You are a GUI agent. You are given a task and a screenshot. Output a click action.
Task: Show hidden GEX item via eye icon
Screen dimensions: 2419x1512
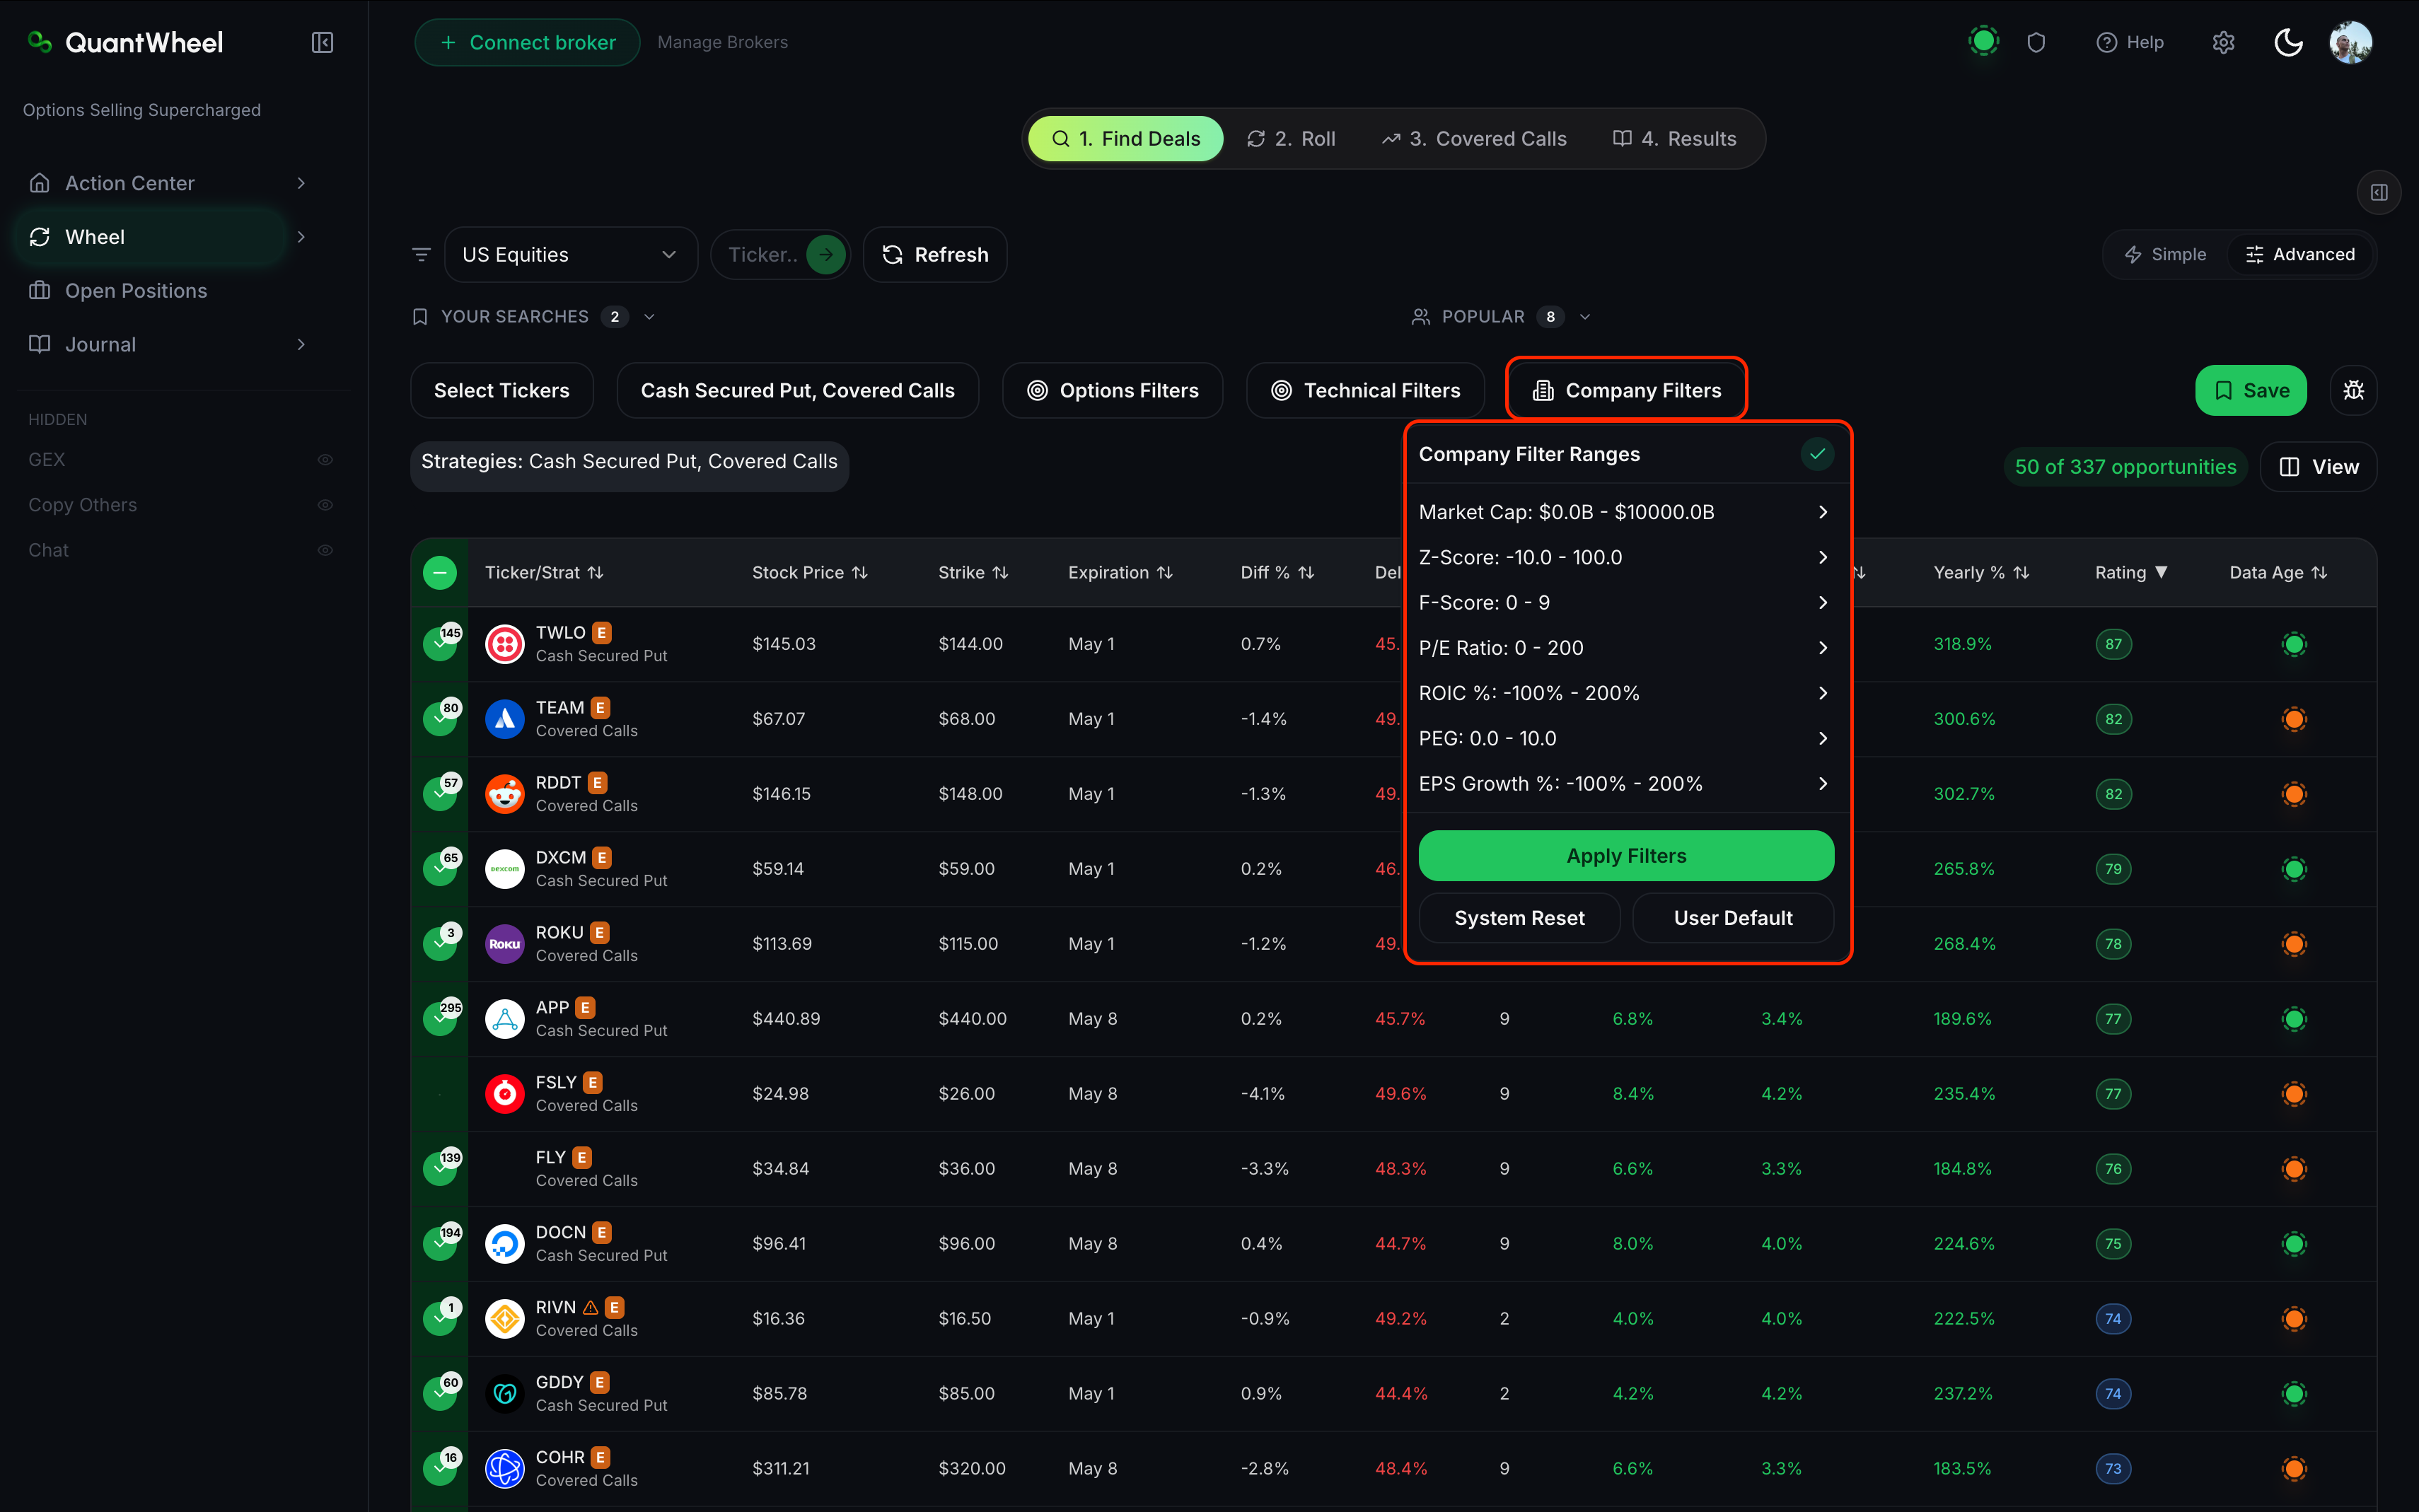[x=325, y=460]
